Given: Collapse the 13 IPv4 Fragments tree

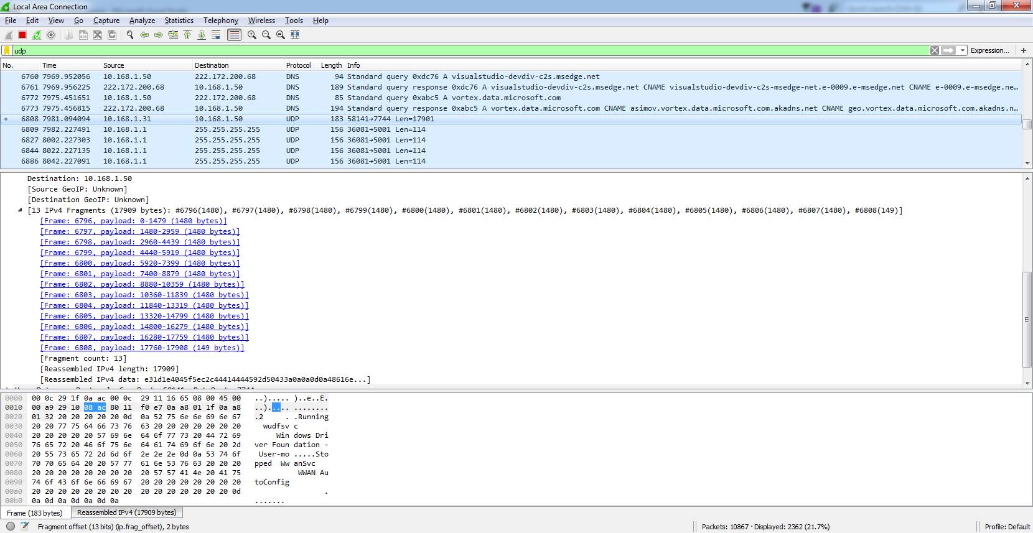Looking at the screenshot, I should point(20,211).
